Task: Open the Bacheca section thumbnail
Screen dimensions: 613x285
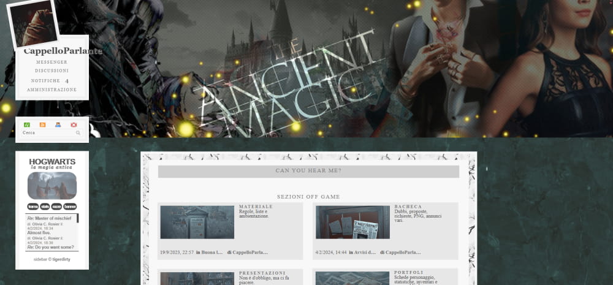Action: click(x=352, y=222)
